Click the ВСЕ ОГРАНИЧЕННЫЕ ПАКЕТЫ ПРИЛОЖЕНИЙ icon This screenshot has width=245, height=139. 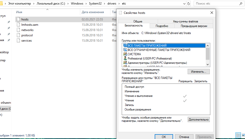(125, 50)
